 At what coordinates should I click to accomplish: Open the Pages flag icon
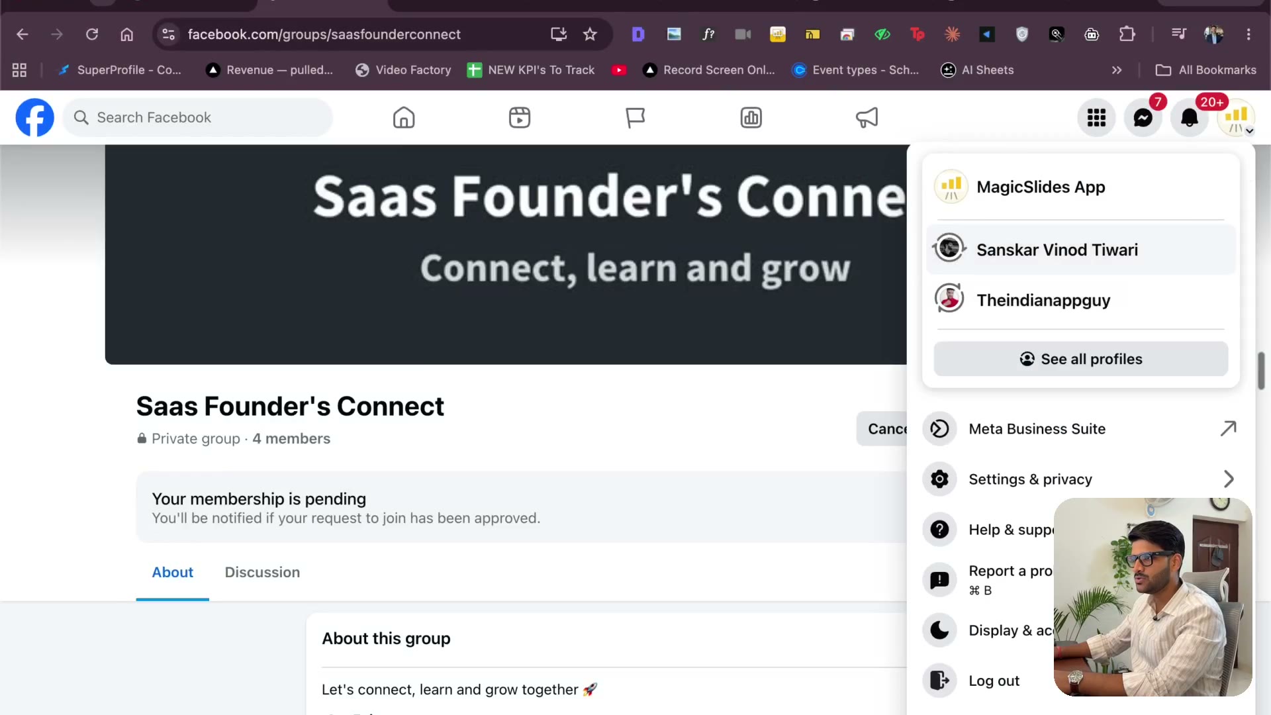coord(635,118)
